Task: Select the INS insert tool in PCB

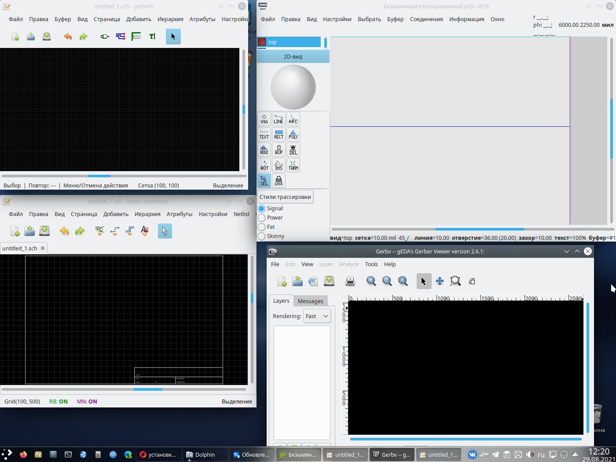Action: tap(279, 165)
